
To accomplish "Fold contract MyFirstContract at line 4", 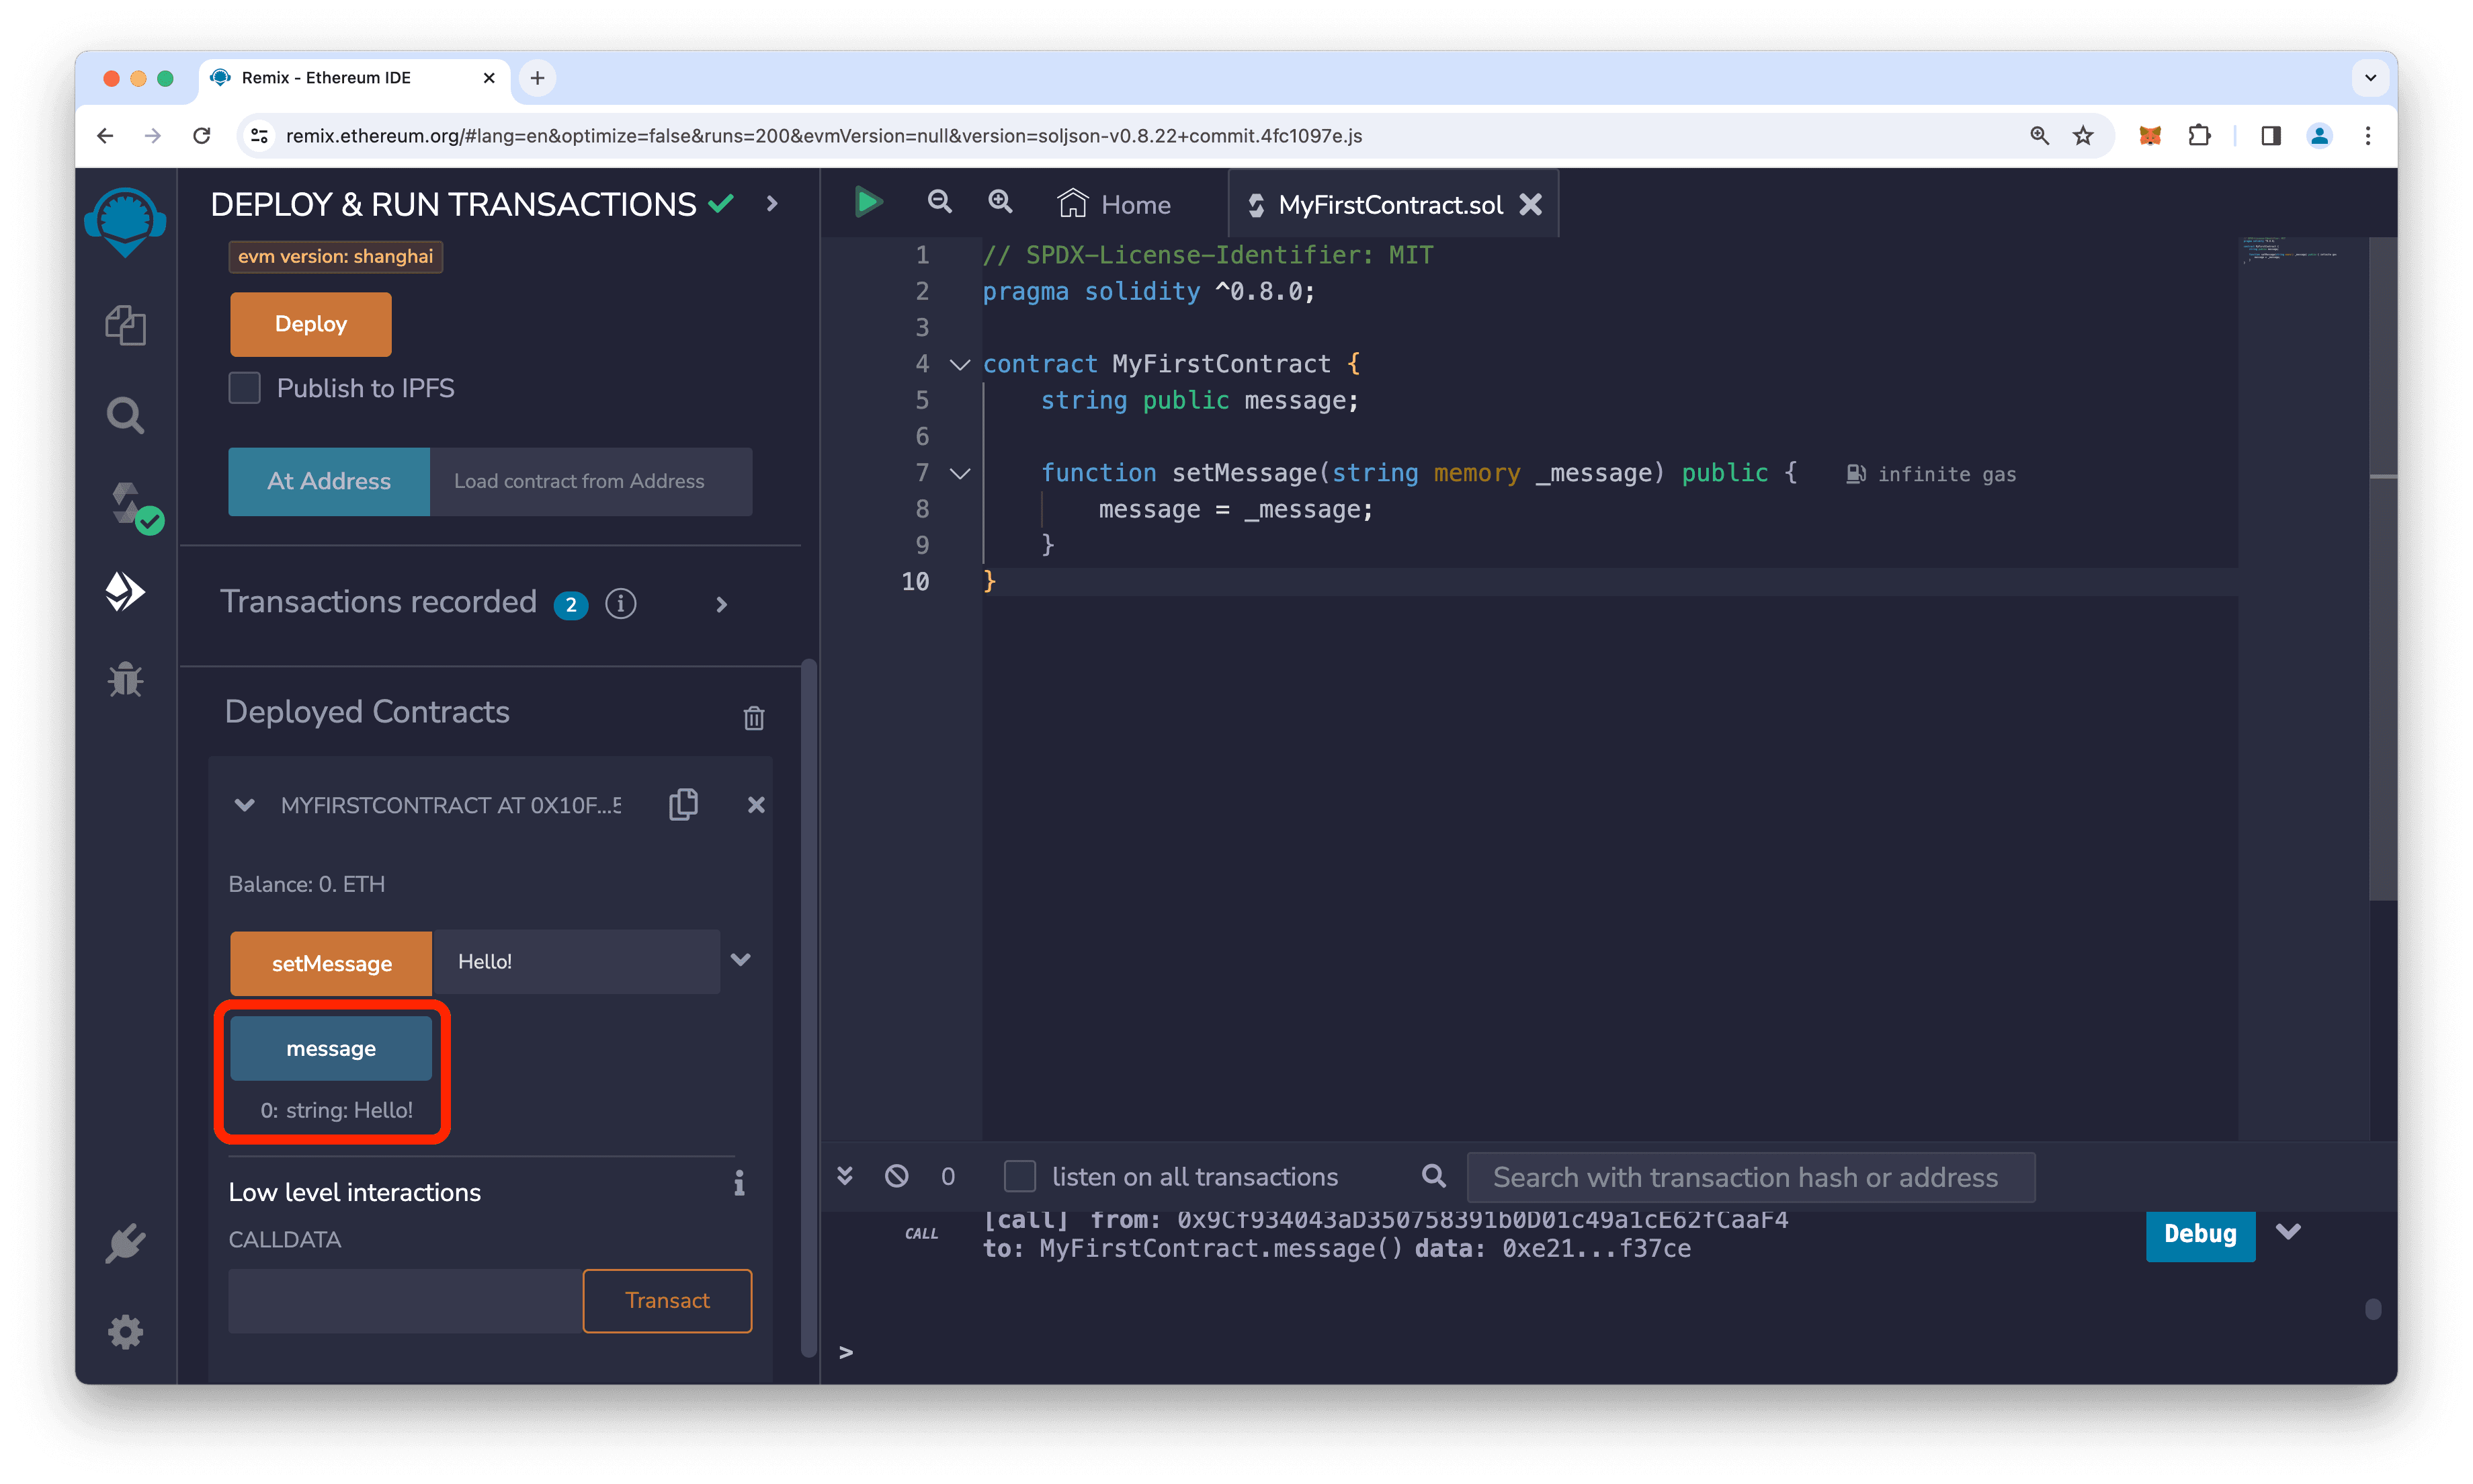I will pyautogui.click(x=960, y=364).
